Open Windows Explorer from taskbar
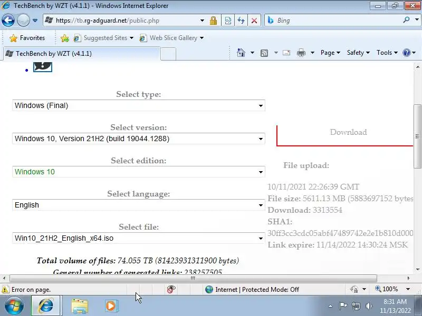The image size is (422, 316). (x=80, y=306)
